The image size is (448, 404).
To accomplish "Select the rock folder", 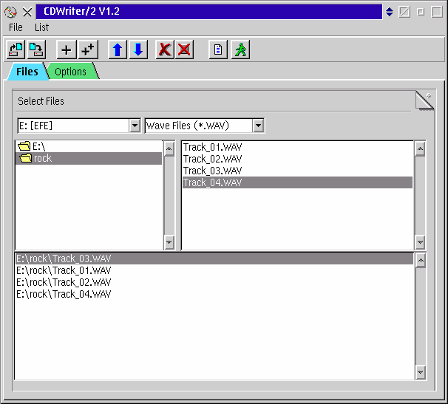I will [89, 158].
